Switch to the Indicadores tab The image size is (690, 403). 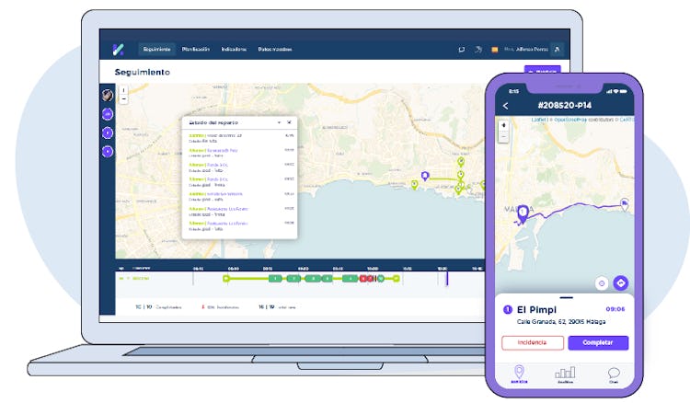click(234, 50)
